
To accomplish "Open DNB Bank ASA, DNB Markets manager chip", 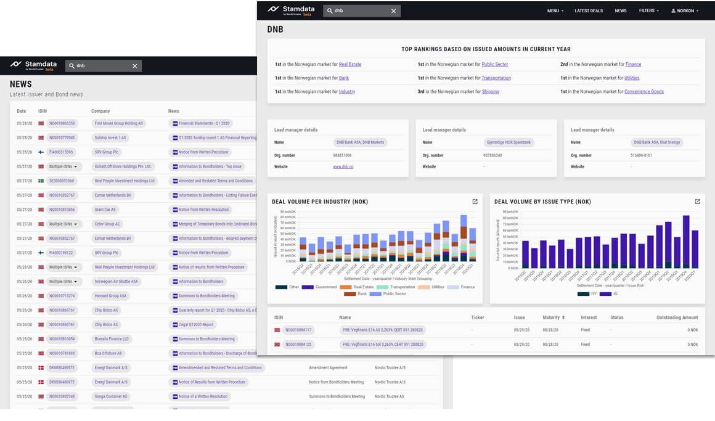I will (x=360, y=143).
